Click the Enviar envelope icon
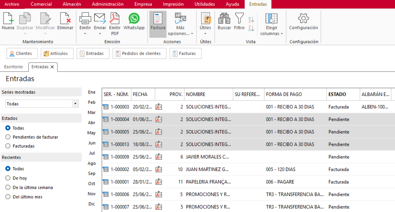This screenshot has height=212, width=395. pyautogui.click(x=100, y=18)
